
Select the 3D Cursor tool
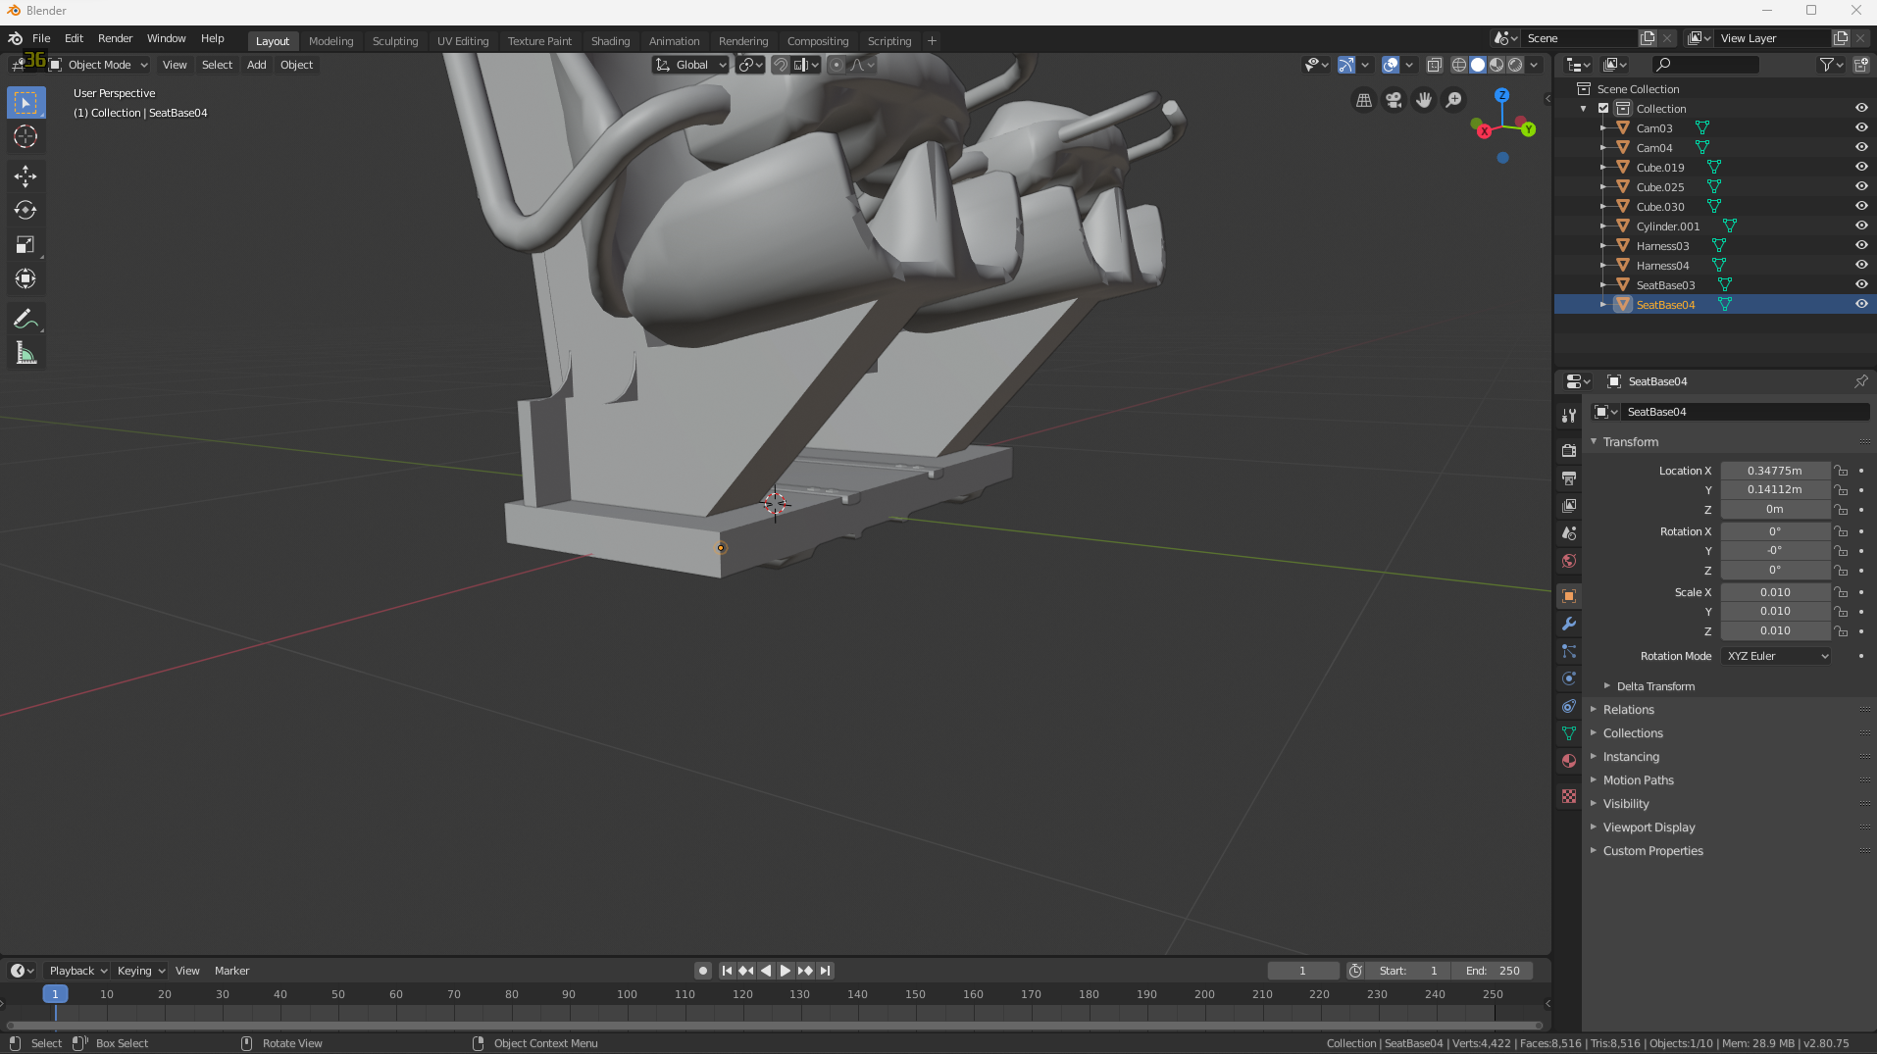coord(25,136)
